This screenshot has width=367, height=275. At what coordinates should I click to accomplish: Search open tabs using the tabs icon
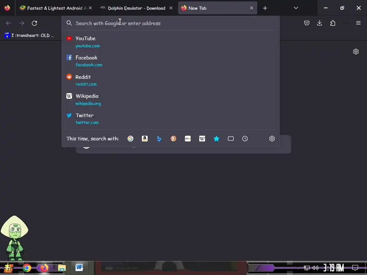tap(231, 139)
